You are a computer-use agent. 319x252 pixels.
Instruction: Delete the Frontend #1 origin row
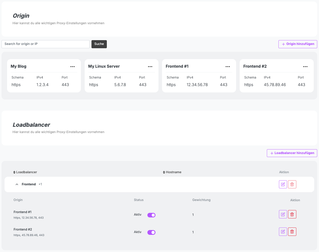(292, 214)
